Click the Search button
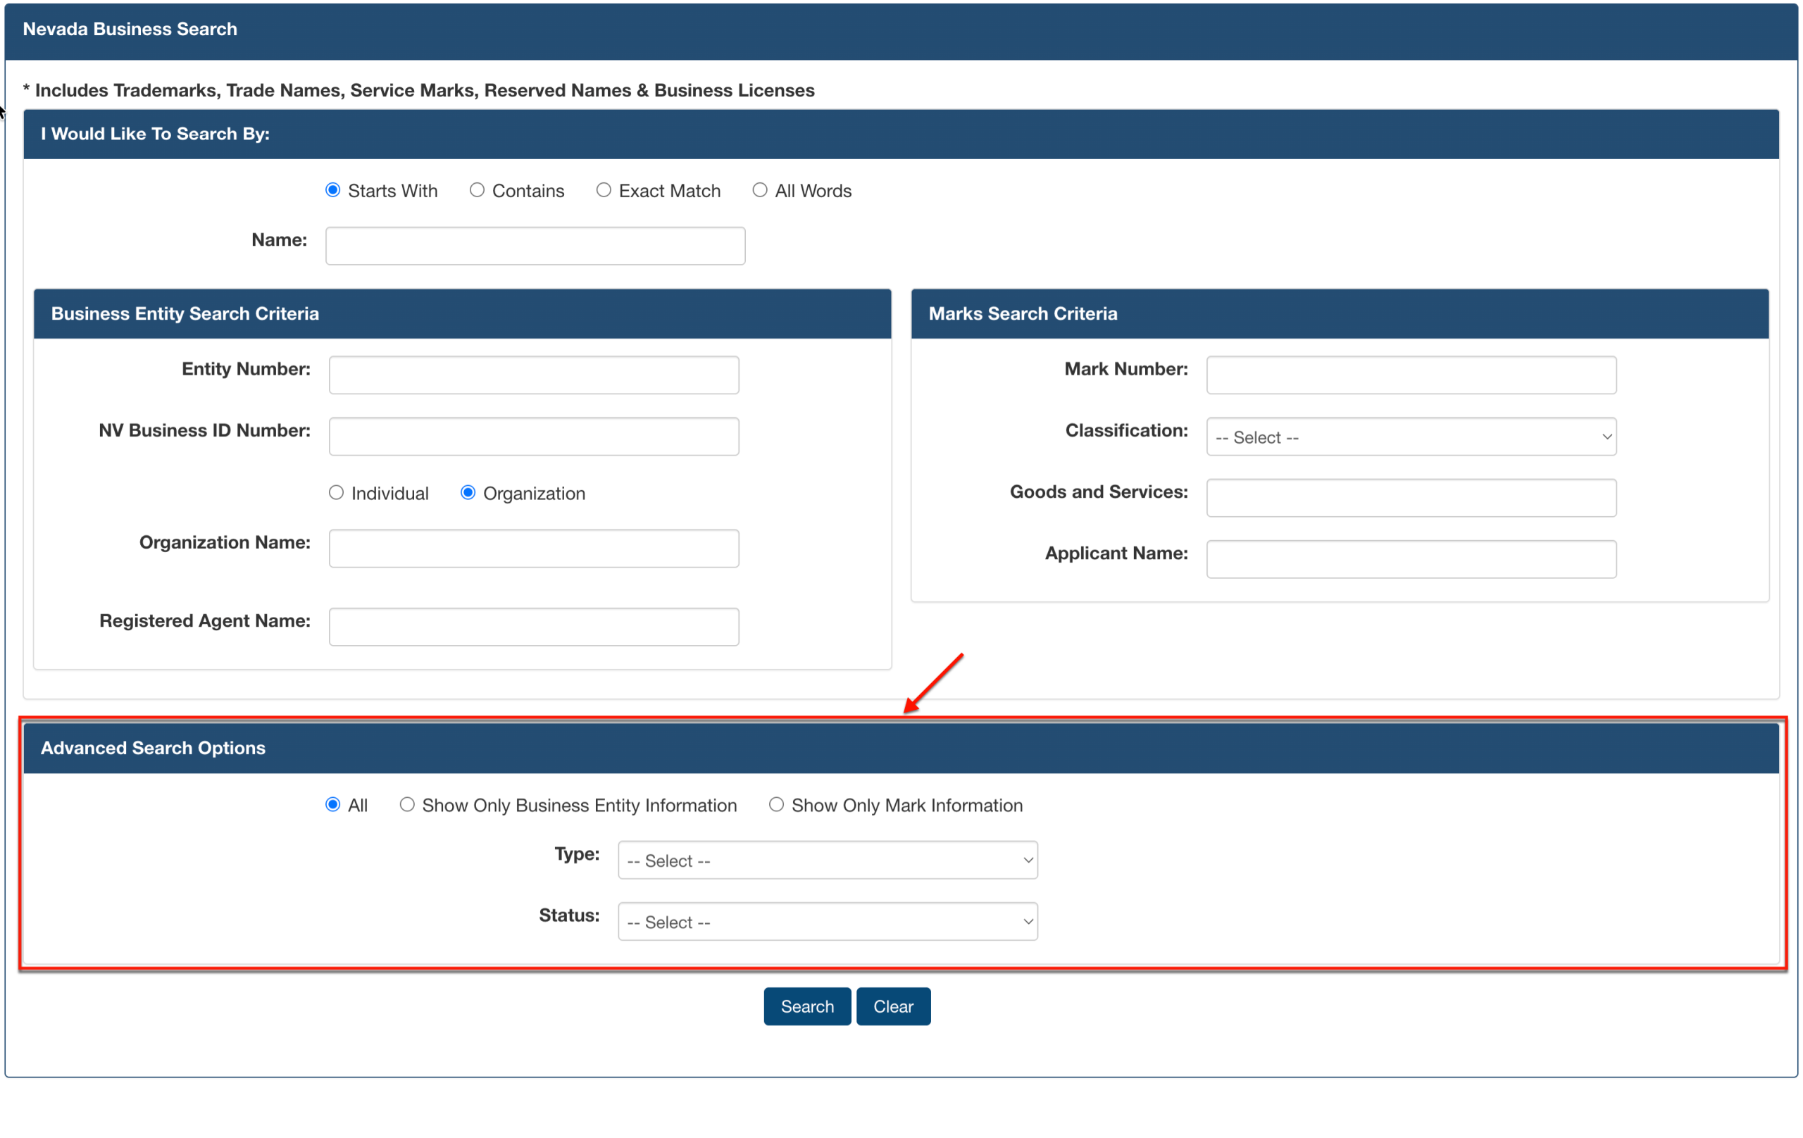 click(x=807, y=1007)
